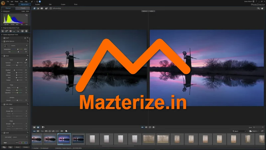Select the adjustment brush tool
The image size is (266, 150).
point(14,31)
